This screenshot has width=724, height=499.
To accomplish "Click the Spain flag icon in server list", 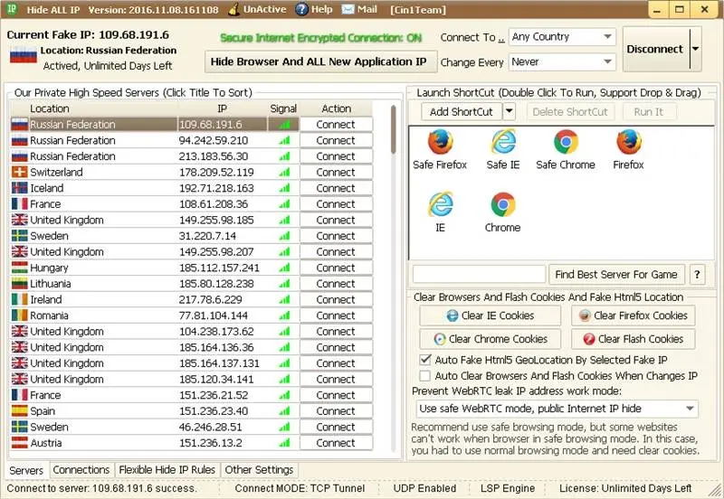I will pos(19,410).
